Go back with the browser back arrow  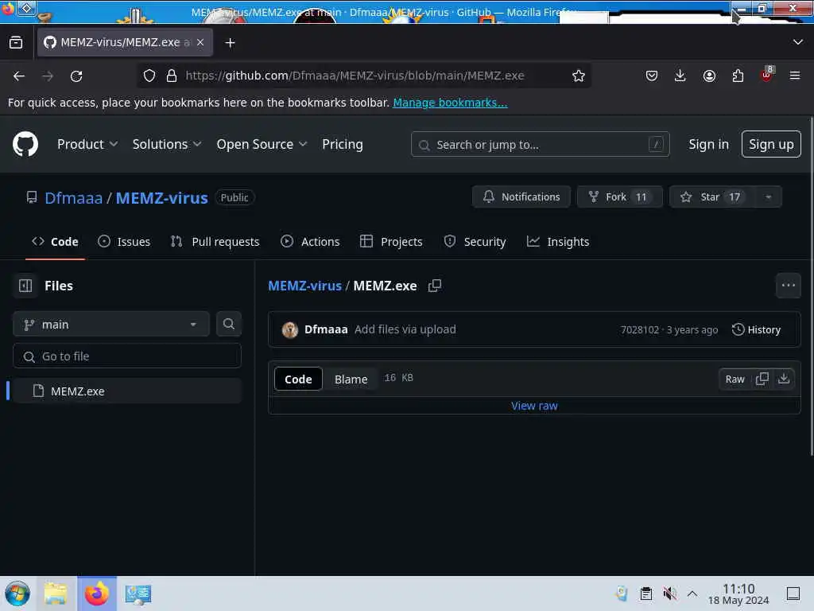pyautogui.click(x=19, y=76)
